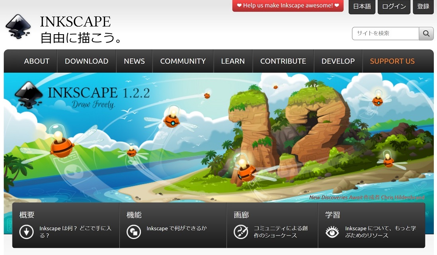
Task: Open the NEWS menu item
Action: [135, 61]
